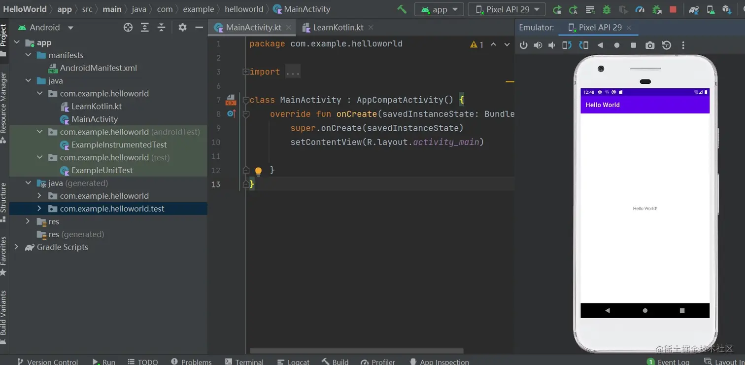The height and width of the screenshot is (365, 745).
Task: Open the Android project view dropdown
Action: click(45, 28)
